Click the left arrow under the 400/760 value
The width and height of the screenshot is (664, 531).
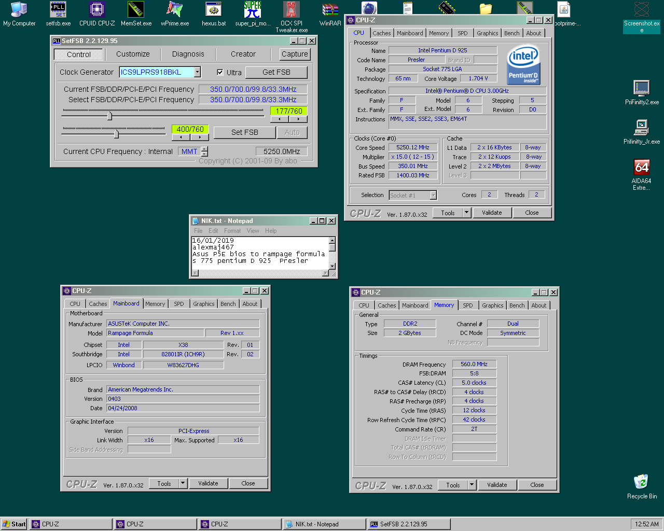[x=181, y=137]
